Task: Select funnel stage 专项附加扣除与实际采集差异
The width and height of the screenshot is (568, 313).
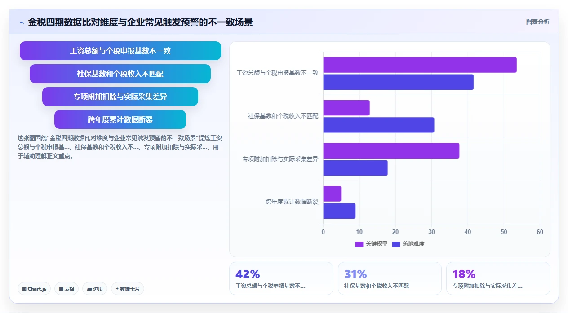Action: point(120,97)
